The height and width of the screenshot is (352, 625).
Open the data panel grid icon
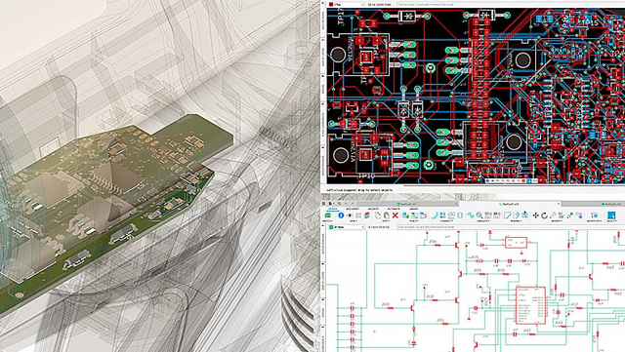[323, 204]
